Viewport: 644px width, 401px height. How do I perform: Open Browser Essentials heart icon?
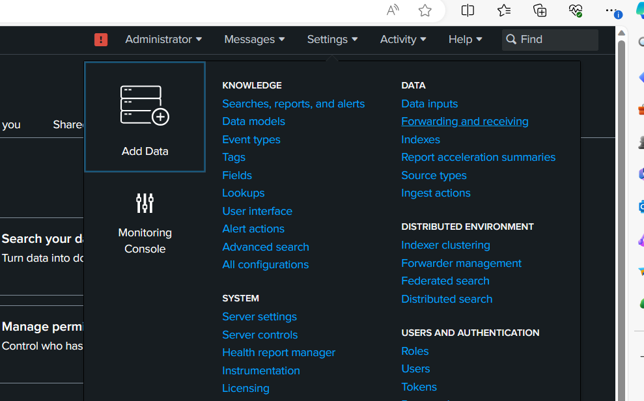[575, 10]
